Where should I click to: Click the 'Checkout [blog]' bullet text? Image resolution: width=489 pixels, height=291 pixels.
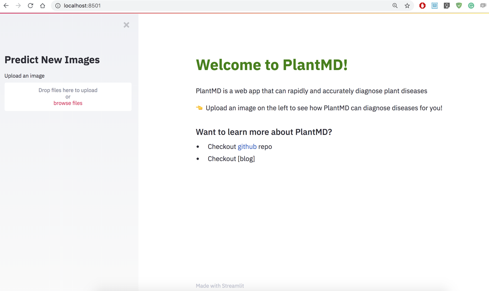coord(231,159)
